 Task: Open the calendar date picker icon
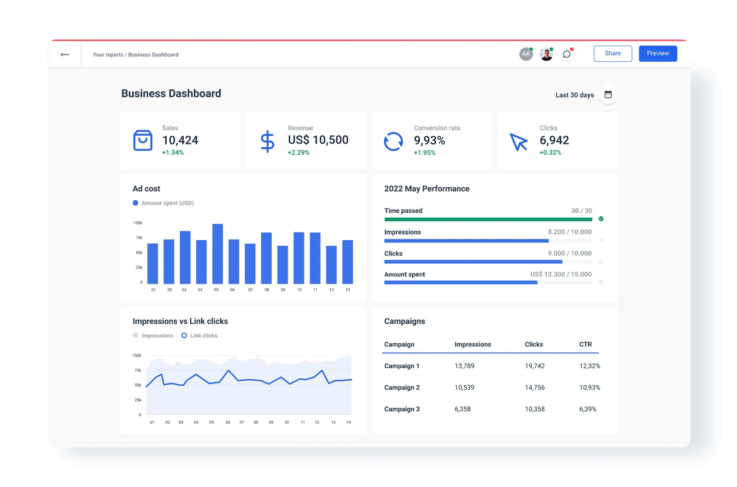point(608,94)
